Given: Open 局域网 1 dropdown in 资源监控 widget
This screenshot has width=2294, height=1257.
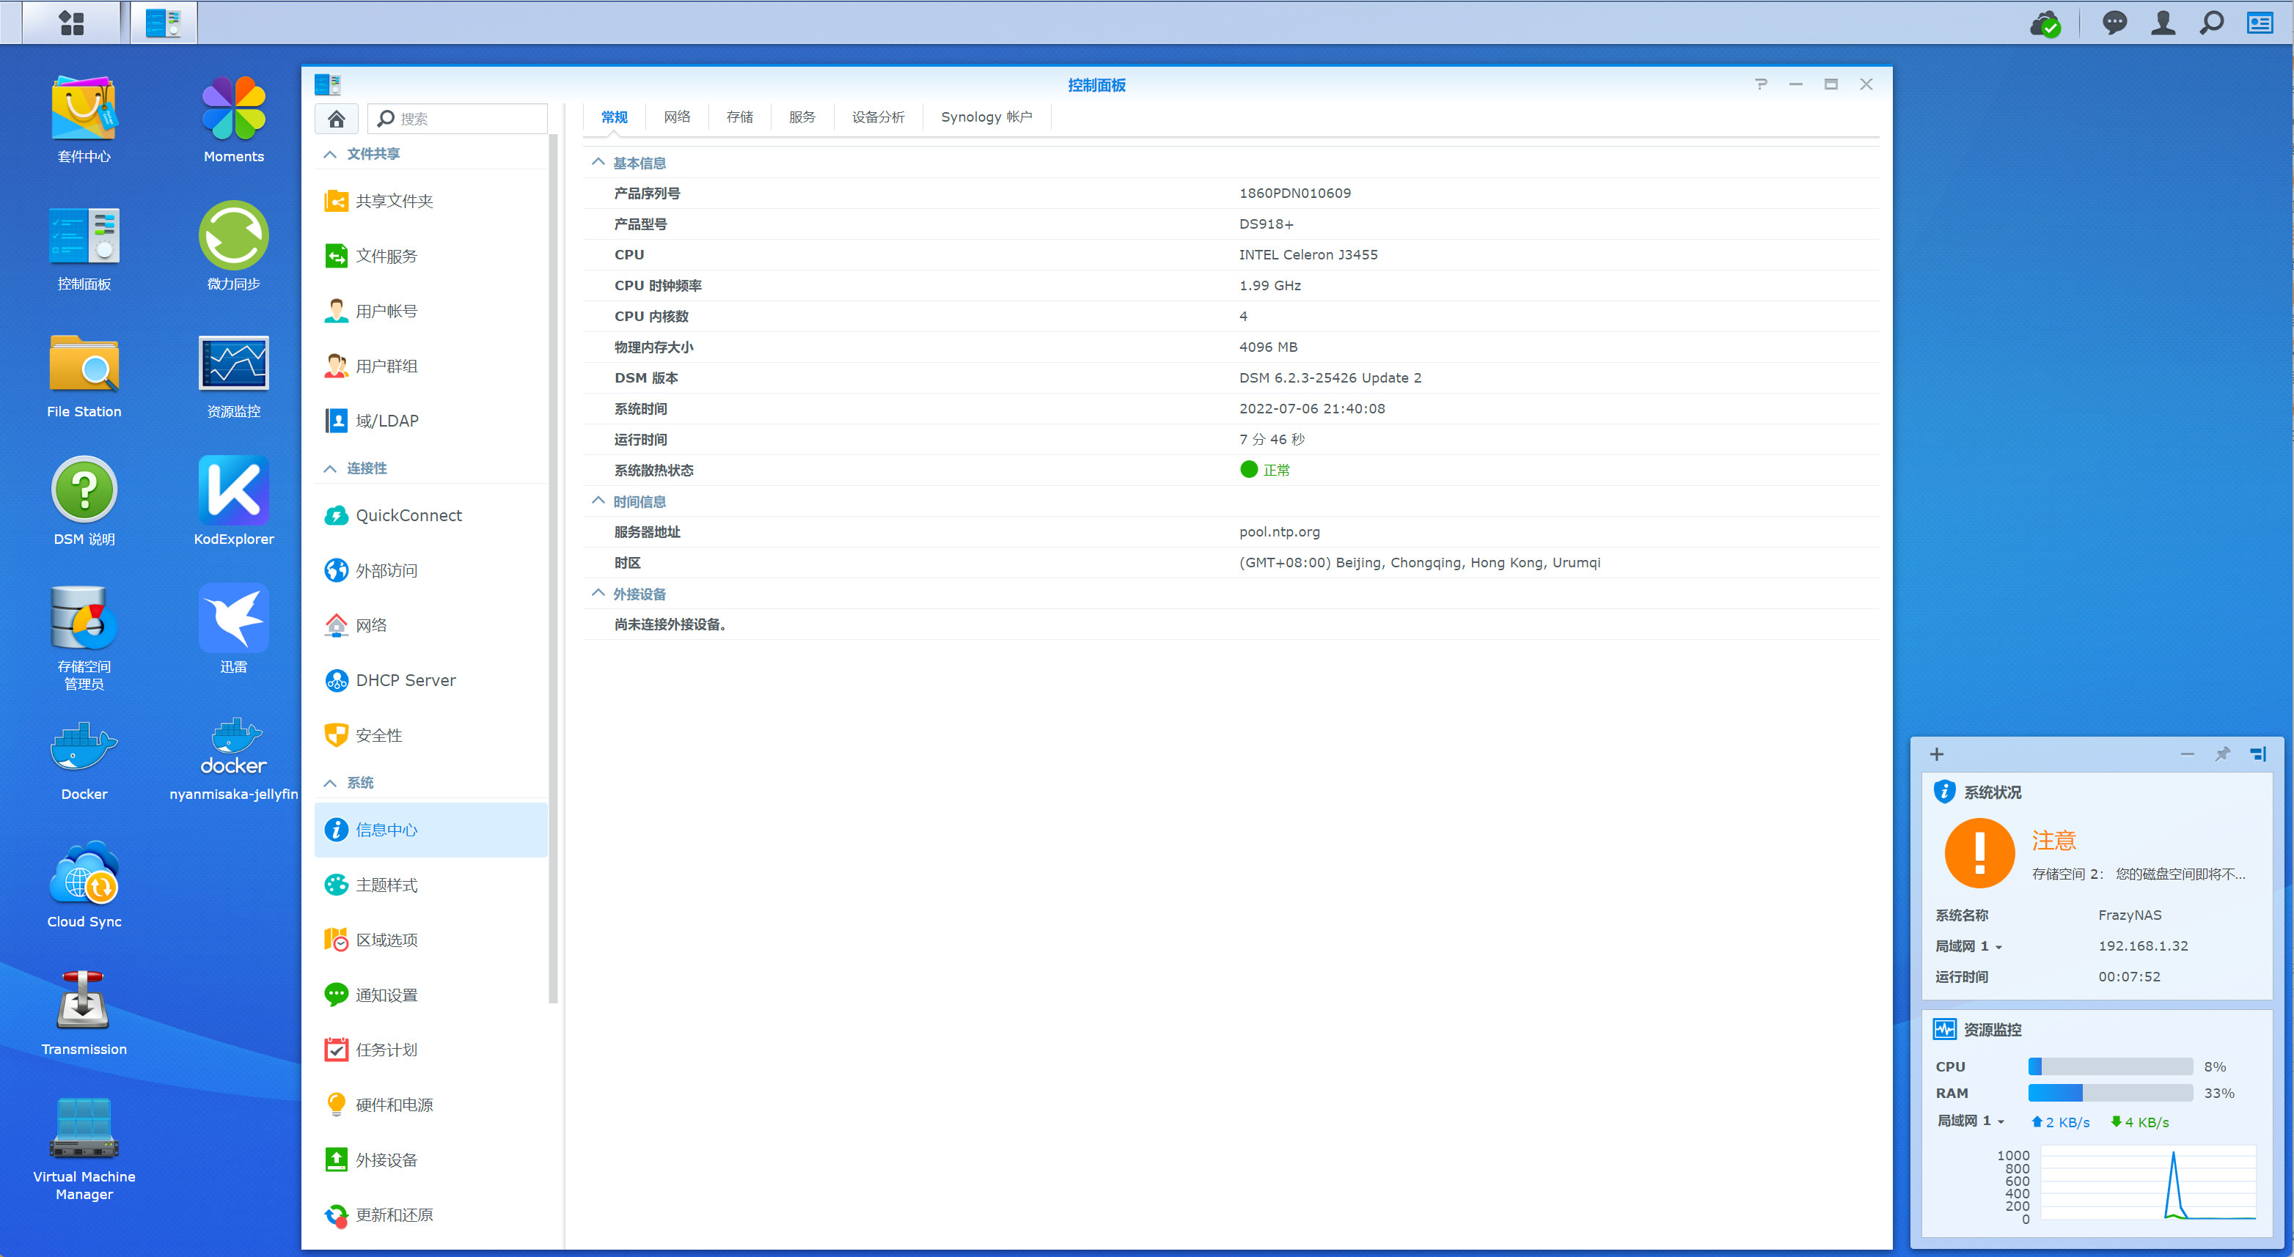Looking at the screenshot, I should 1971,1121.
